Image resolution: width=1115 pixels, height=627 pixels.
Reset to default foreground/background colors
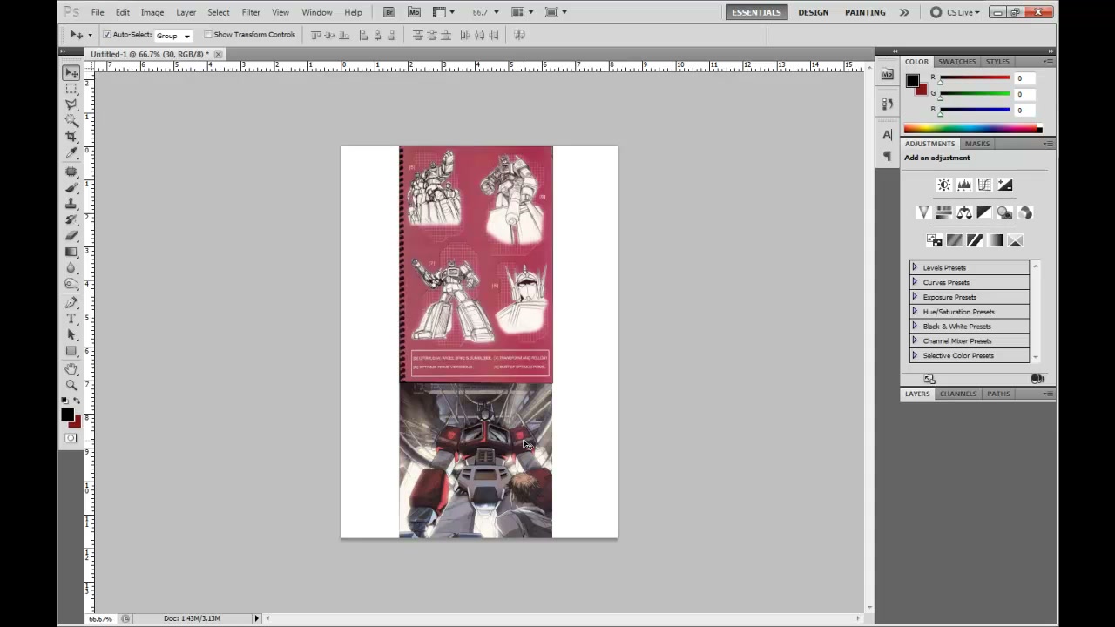[x=65, y=401]
